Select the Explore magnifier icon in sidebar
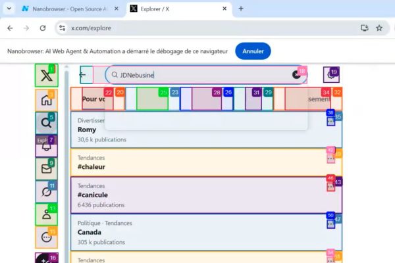The height and width of the screenshot is (263, 395). pos(46,123)
